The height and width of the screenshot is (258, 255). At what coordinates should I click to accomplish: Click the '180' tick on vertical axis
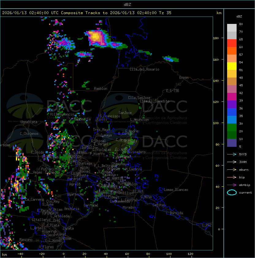pos(216,38)
